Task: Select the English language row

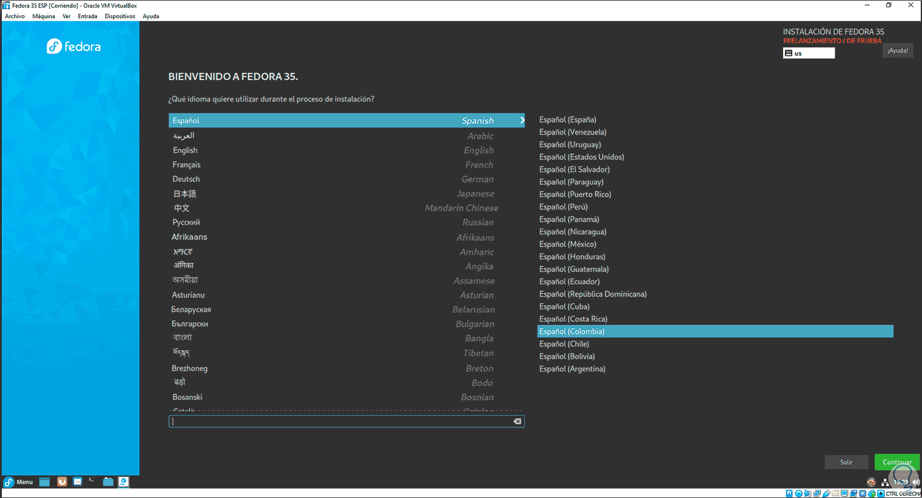Action: 347,150
